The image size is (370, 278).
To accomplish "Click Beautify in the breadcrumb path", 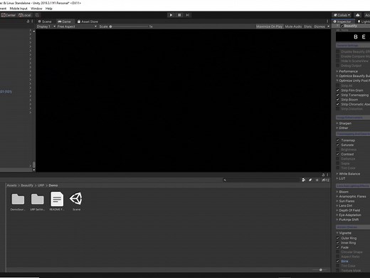I will tap(27, 185).
